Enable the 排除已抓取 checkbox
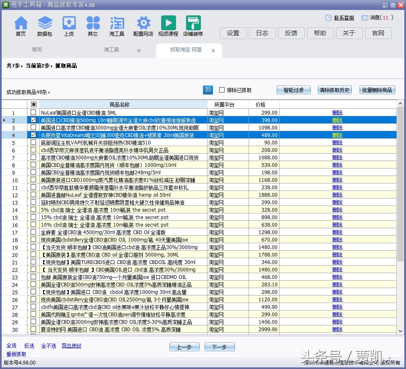 pyautogui.click(x=222, y=90)
